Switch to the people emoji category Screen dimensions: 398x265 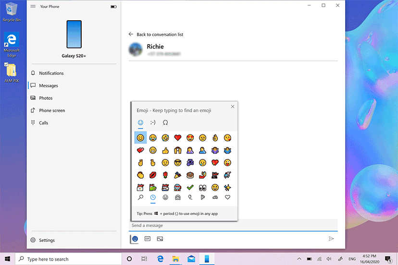(178, 197)
